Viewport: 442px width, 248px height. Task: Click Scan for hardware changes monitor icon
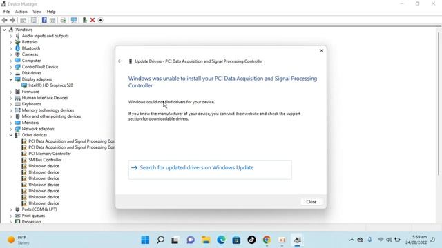click(x=74, y=20)
